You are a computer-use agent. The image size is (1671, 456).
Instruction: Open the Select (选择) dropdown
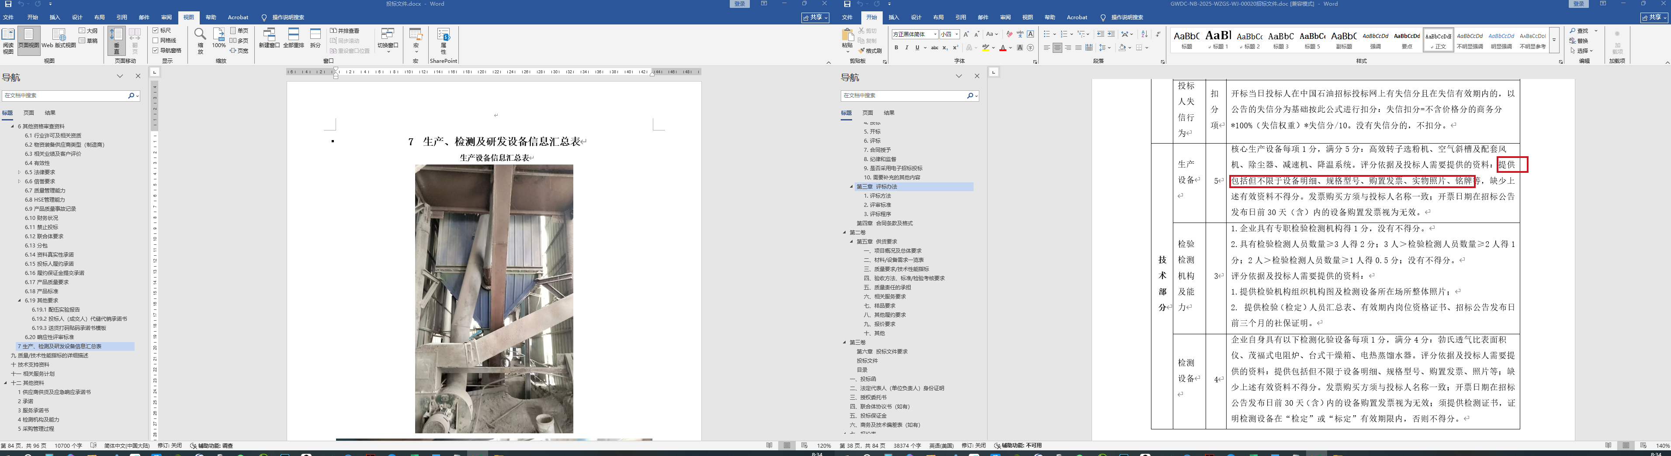click(1582, 51)
